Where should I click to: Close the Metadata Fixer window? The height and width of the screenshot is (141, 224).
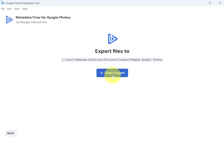pyautogui.click(x=220, y=3)
